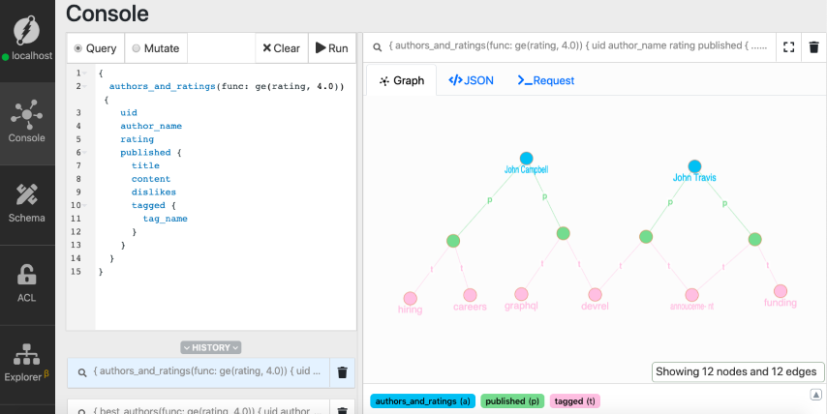Image resolution: width=827 pixels, height=414 pixels.
Task: Collapse the HISTORY section
Action: coord(211,347)
